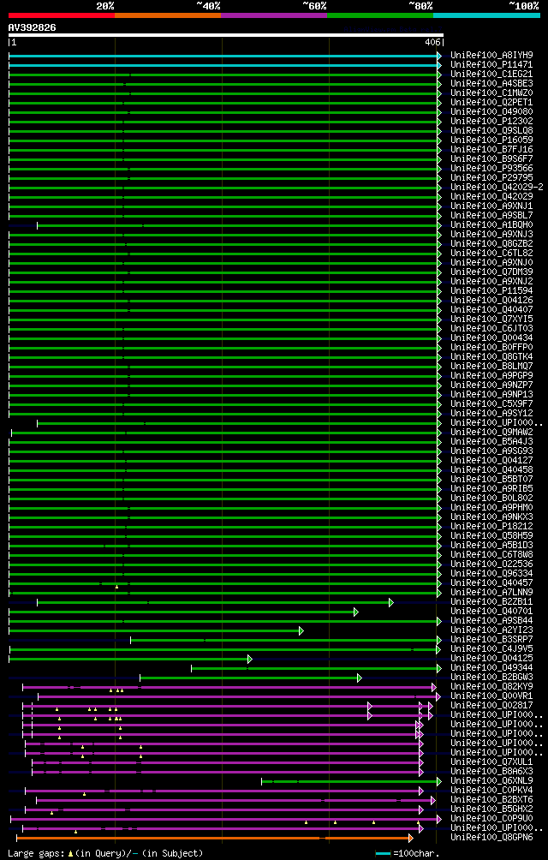Open UniRef100_C0P9U0 entry
Screen dimensions: 548x860
[x=491, y=819]
